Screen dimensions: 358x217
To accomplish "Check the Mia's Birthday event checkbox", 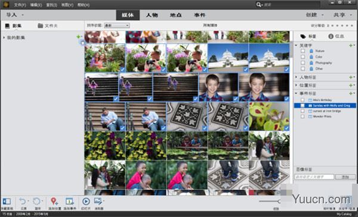I will [303, 100].
